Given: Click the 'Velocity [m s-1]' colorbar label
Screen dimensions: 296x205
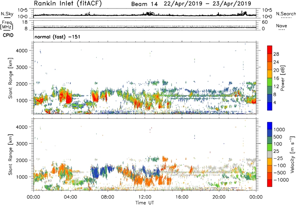Looking at the screenshot, I should click(292, 154).
